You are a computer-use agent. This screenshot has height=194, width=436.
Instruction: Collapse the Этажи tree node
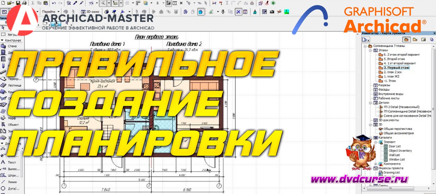[371, 50]
